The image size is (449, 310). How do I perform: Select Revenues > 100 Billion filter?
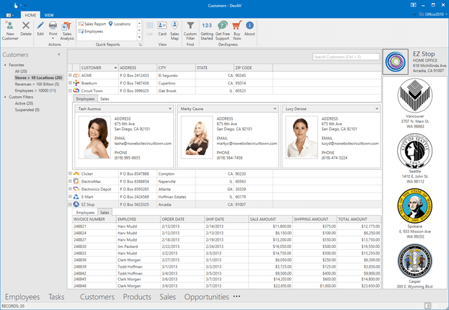tap(38, 84)
